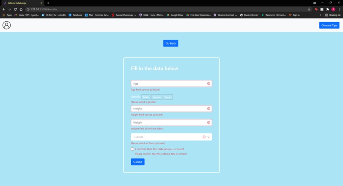
Task: Click into the Height input field
Action: (x=171, y=109)
